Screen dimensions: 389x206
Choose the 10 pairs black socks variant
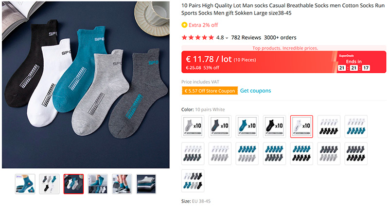(274, 127)
